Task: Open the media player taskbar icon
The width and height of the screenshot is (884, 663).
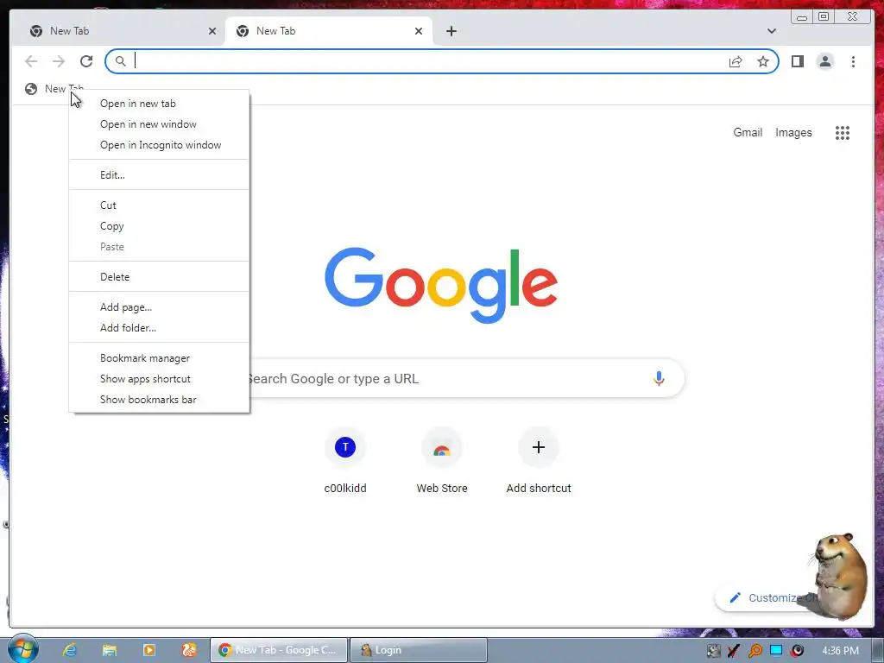Action: (148, 650)
